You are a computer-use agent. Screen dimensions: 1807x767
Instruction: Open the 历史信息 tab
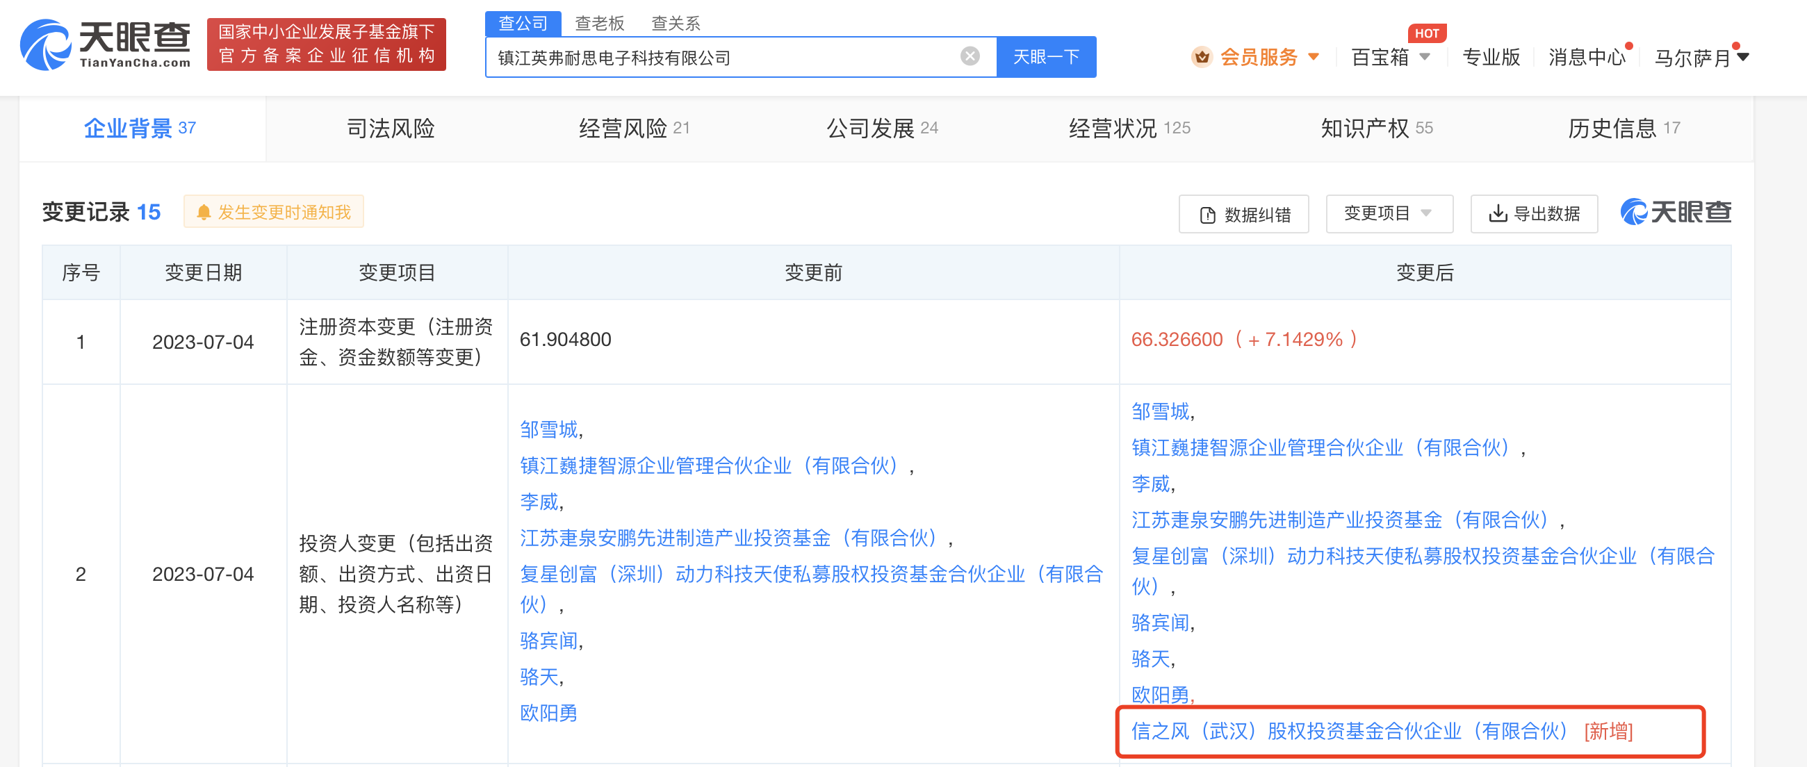1624,129
